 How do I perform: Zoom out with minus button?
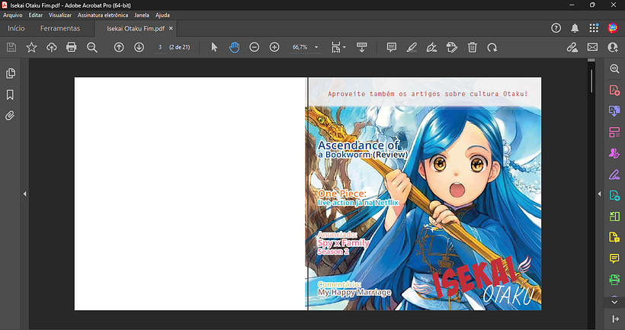pyautogui.click(x=255, y=47)
